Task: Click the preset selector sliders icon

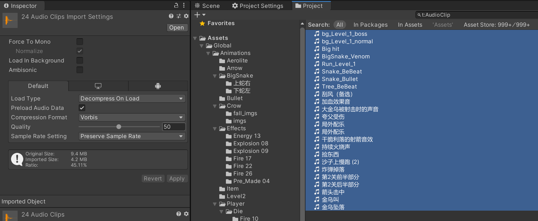Action: (x=179, y=16)
